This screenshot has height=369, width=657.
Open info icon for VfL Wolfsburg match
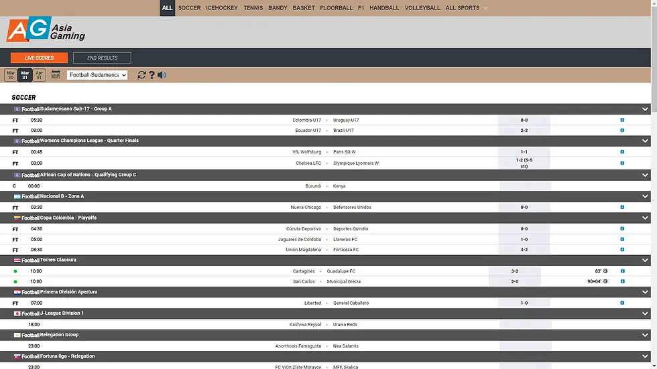(x=622, y=152)
